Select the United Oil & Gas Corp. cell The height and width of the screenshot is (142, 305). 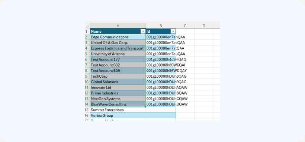pyautogui.click(x=118, y=43)
